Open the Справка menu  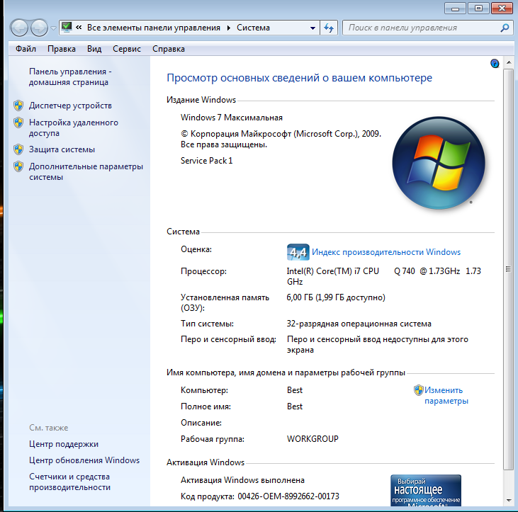click(x=169, y=49)
